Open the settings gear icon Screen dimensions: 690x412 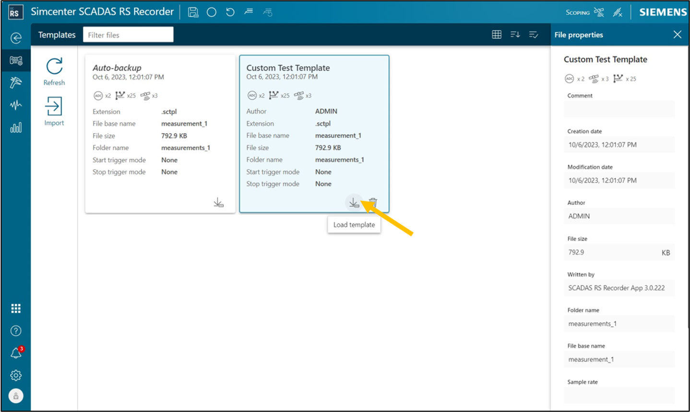pyautogui.click(x=16, y=375)
